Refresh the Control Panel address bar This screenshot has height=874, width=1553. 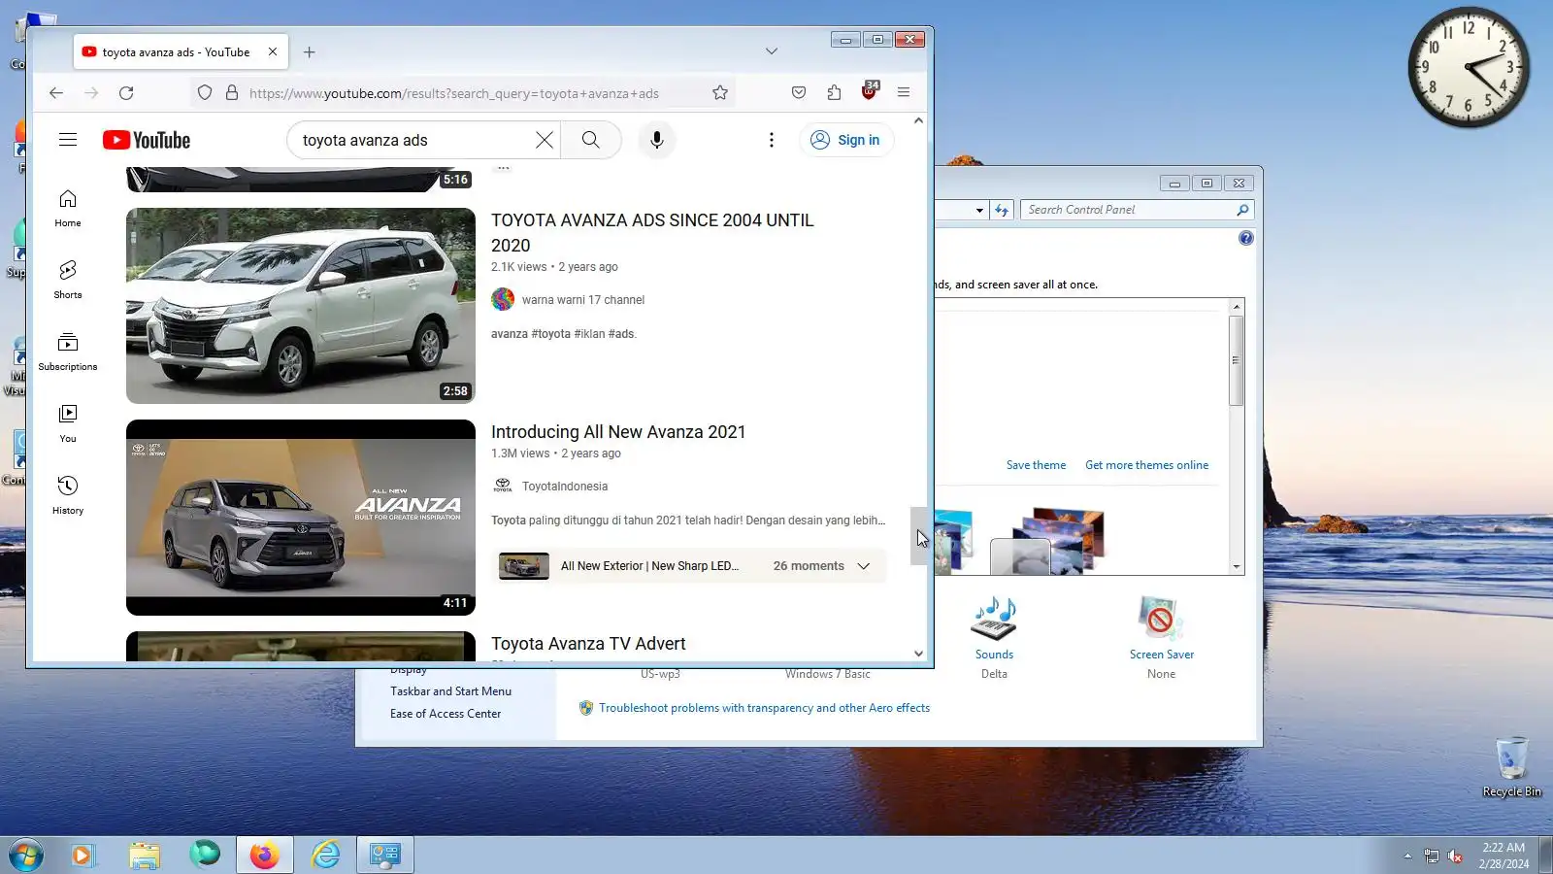(1002, 210)
